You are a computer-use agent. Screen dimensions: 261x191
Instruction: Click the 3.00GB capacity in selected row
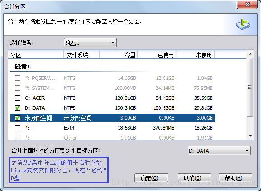click(x=128, y=118)
